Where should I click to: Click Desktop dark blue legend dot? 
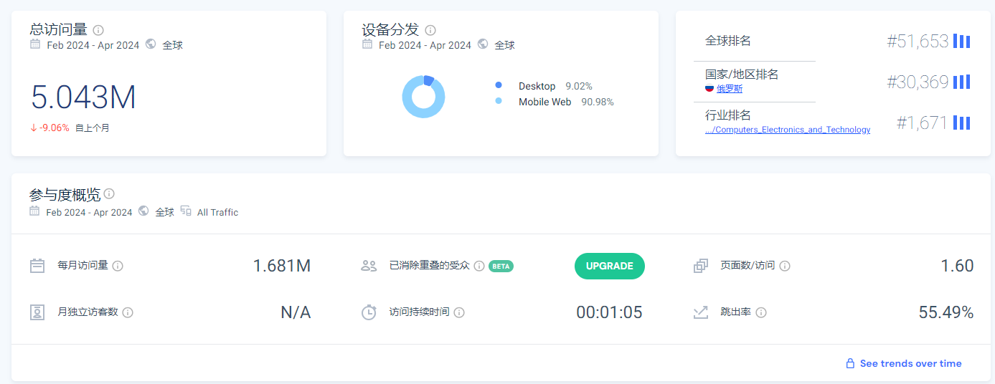[499, 85]
